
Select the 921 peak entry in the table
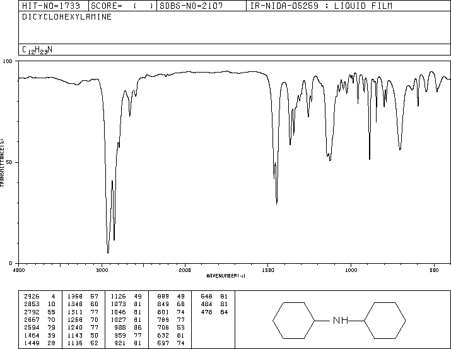[128, 343]
